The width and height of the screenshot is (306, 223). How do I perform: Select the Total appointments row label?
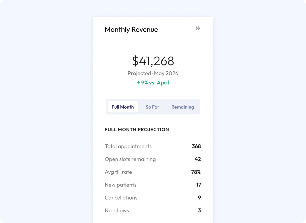point(128,146)
